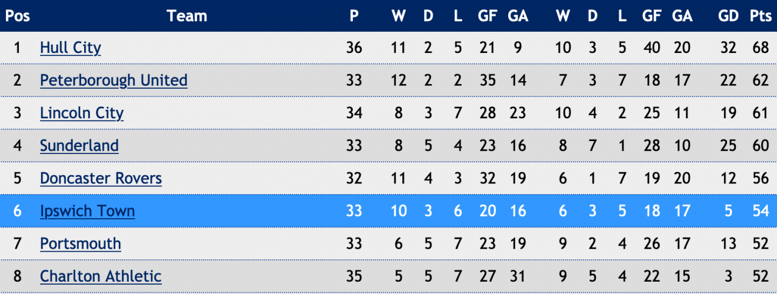Open the Portsmouth team link
The image size is (777, 294).
coord(81,243)
